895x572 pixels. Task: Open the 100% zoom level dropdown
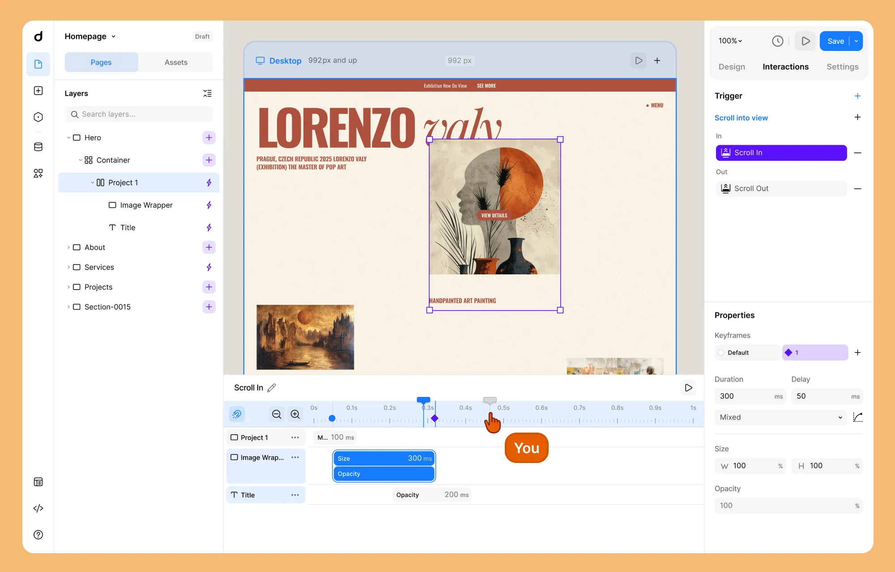point(730,41)
